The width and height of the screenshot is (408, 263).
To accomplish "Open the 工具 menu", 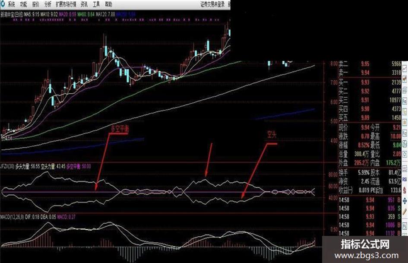I will coord(96,4).
